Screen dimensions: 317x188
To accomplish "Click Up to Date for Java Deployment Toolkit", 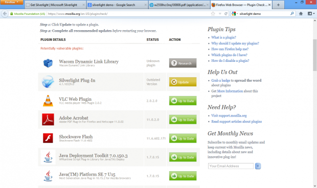I will [183, 157].
